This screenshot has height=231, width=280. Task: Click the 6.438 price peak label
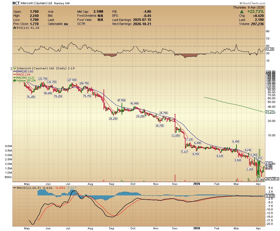pyautogui.click(x=236, y=142)
